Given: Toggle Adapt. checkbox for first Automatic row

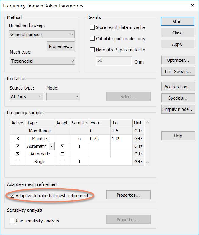Looking at the screenshot, I should 62,146.
